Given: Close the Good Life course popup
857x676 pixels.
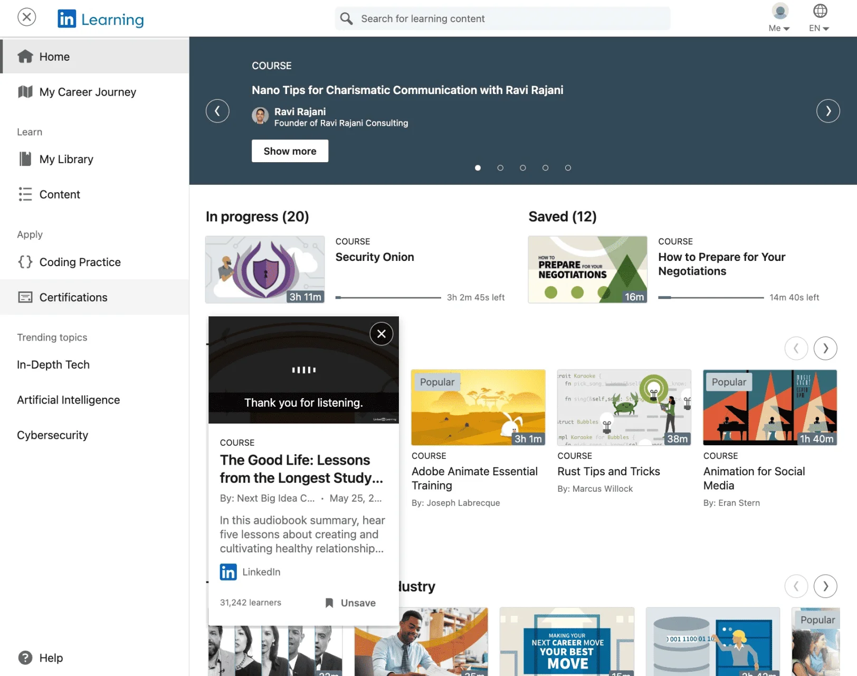Looking at the screenshot, I should tap(382, 334).
